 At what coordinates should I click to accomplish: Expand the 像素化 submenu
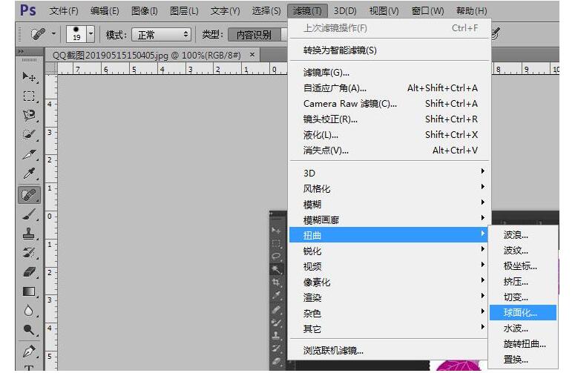click(x=390, y=282)
